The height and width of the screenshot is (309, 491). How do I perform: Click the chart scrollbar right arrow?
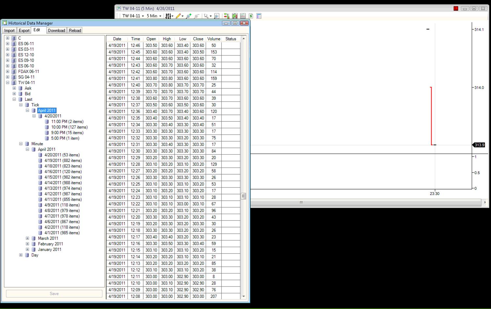click(x=484, y=202)
